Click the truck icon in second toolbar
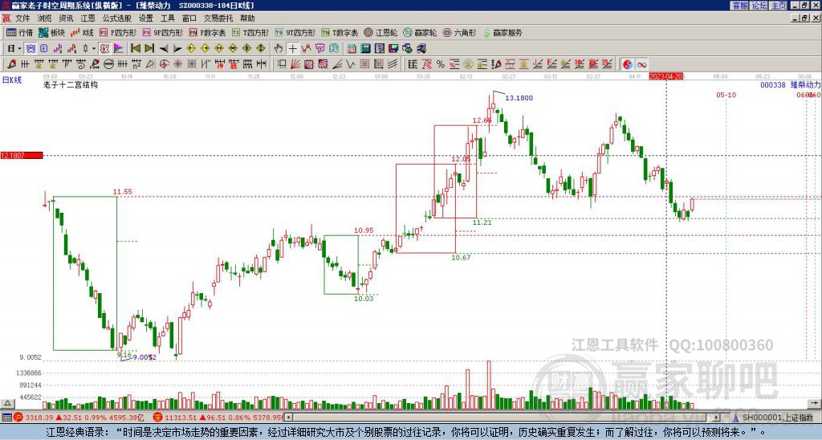The image size is (822, 440). 421,49
